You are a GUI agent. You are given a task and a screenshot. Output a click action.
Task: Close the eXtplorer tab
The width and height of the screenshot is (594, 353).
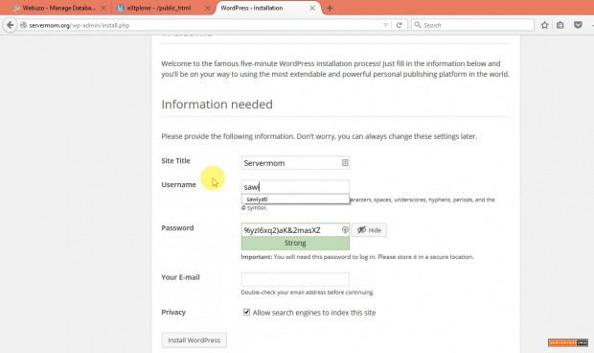pos(208,8)
